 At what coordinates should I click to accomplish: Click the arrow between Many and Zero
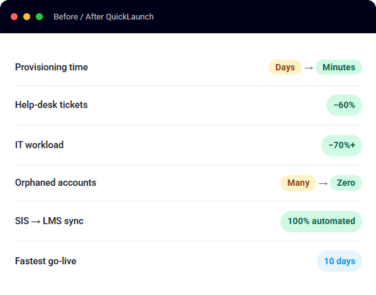[323, 184]
